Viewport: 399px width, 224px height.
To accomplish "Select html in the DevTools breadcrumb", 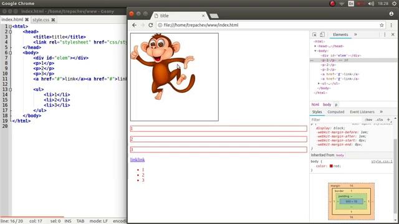I will pyautogui.click(x=315, y=105).
